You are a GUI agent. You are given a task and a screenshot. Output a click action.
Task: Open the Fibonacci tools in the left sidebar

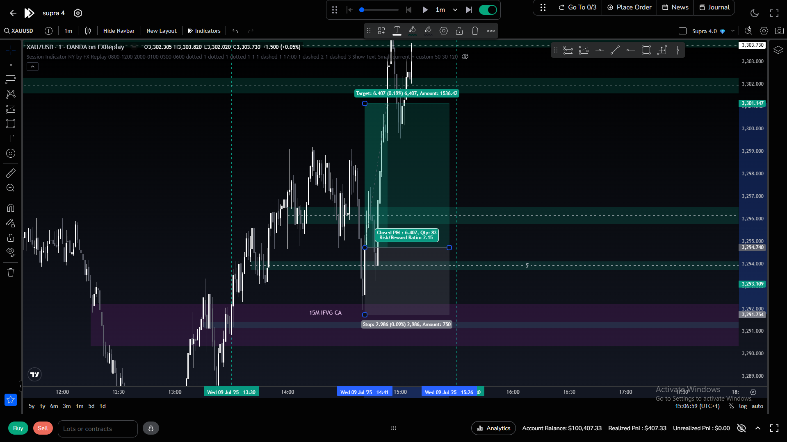pyautogui.click(x=11, y=79)
